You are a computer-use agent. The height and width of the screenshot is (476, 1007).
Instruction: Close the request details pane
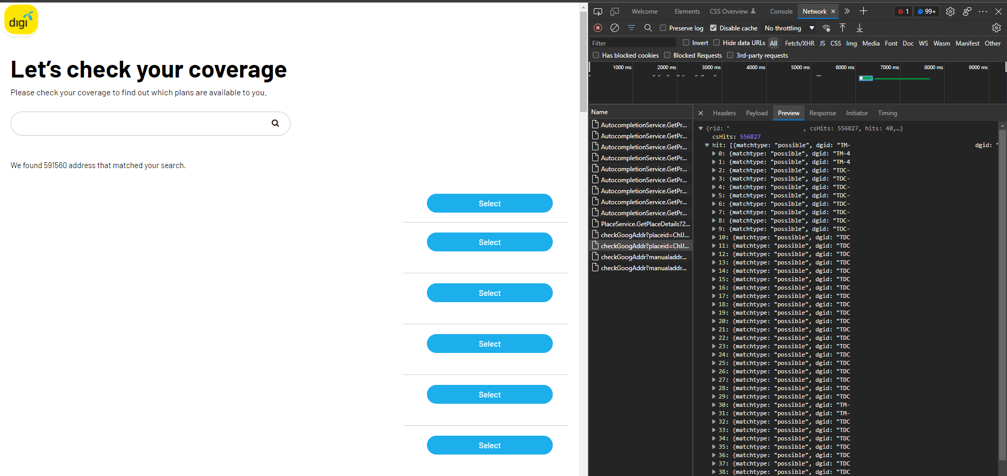pos(701,113)
